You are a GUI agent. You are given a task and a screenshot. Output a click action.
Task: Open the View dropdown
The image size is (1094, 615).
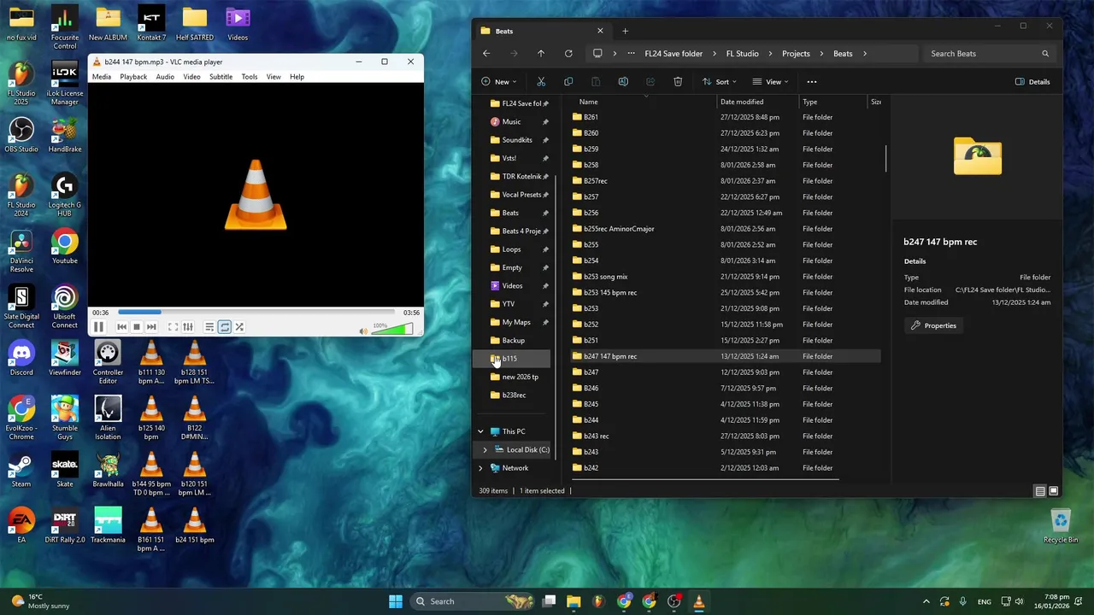tap(772, 82)
